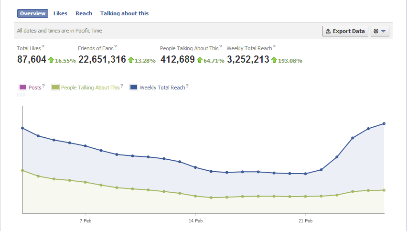Click the 14 Feb label on the chart axis
This screenshot has height=231, width=407.
click(x=195, y=221)
